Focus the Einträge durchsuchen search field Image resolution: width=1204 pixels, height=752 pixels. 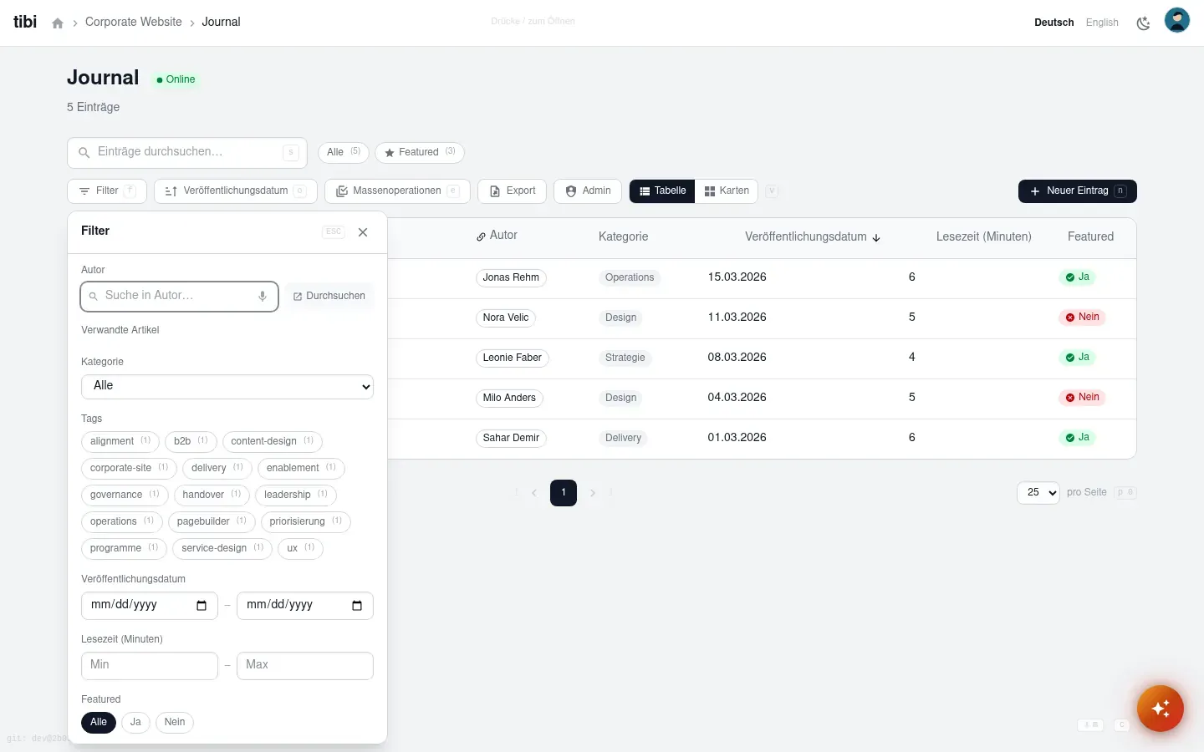(187, 153)
